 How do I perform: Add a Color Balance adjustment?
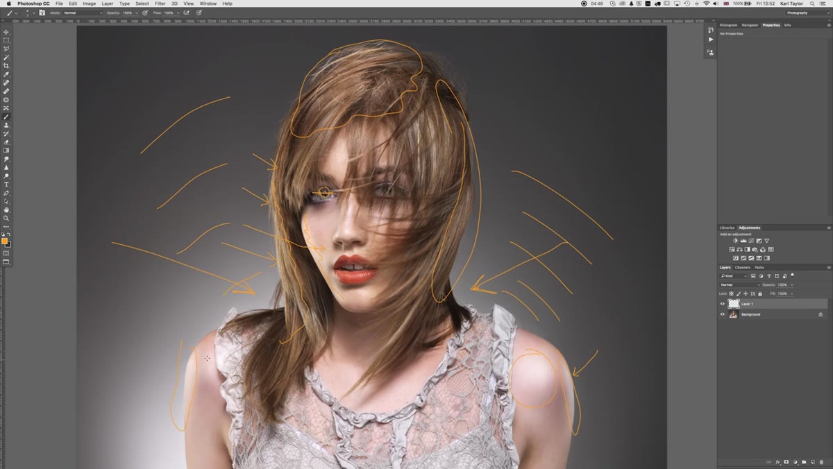tap(739, 249)
